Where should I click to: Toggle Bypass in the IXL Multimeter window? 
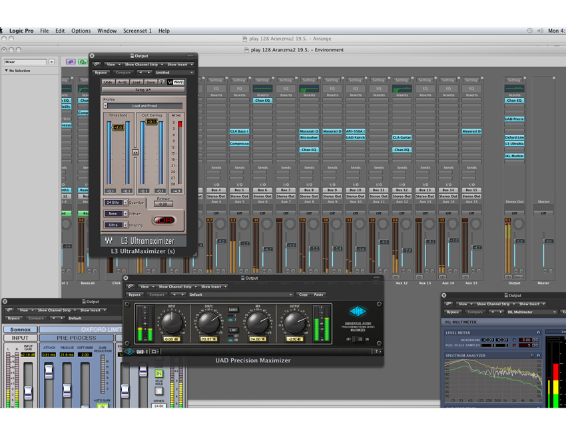(x=453, y=312)
